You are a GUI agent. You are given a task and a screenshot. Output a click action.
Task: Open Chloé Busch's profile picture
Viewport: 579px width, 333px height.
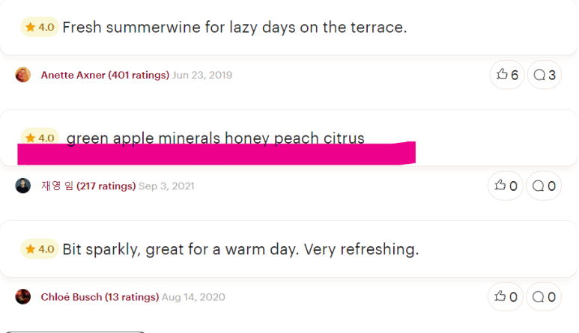(23, 297)
